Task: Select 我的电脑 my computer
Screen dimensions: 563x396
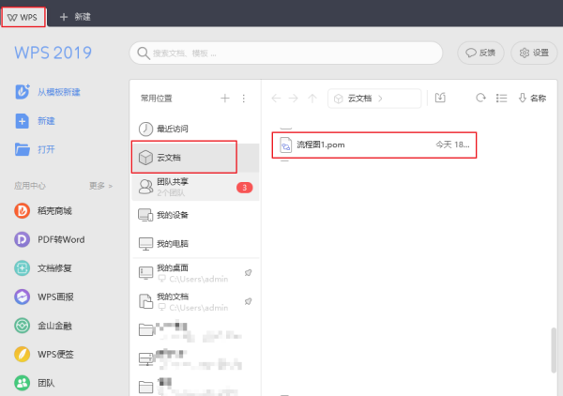Action: pyautogui.click(x=196, y=244)
